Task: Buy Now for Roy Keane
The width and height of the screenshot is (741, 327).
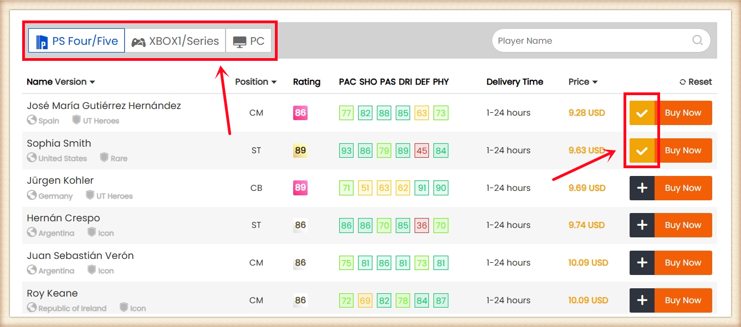Action: 683,300
